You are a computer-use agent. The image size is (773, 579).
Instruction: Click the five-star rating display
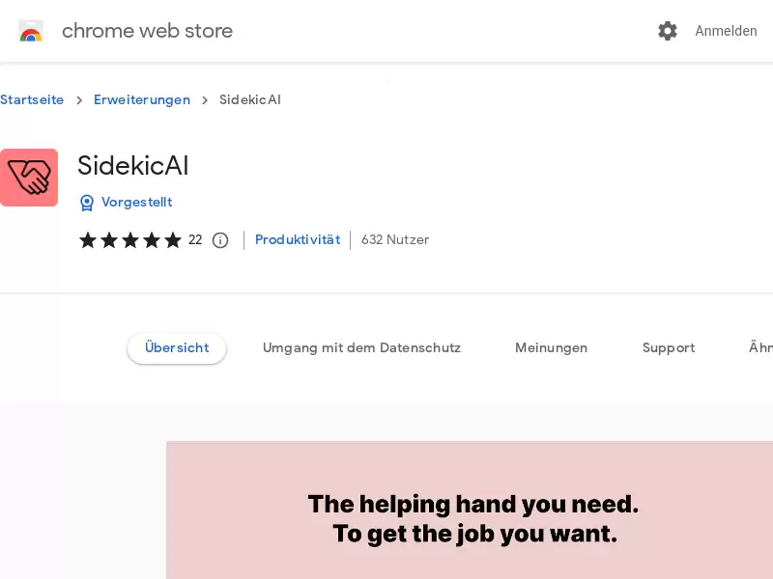coord(130,240)
